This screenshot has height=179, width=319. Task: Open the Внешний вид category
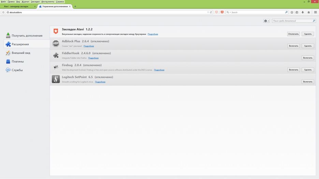tap(27, 53)
